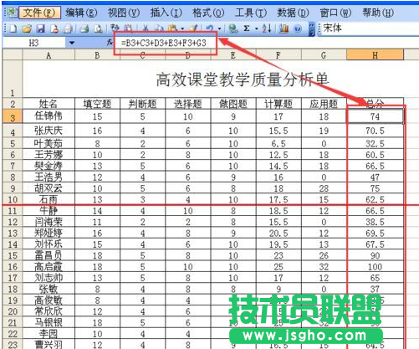The image size is (419, 349).
Task: Click the Insert Hyperlink globe icon
Action: (x=232, y=28)
